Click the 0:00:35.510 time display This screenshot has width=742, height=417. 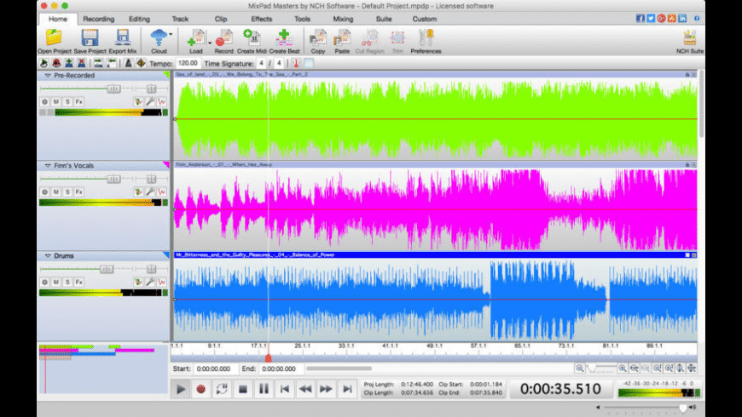tap(560, 389)
